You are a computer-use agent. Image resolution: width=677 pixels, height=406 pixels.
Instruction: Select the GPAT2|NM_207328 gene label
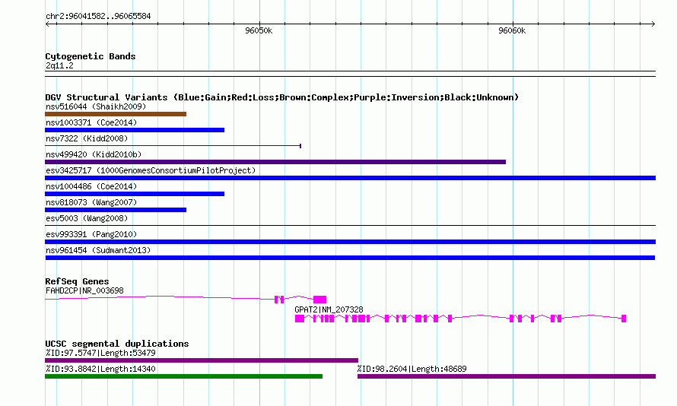pos(329,309)
